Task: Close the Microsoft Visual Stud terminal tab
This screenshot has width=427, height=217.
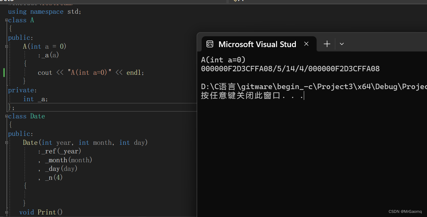Action: click(x=306, y=44)
